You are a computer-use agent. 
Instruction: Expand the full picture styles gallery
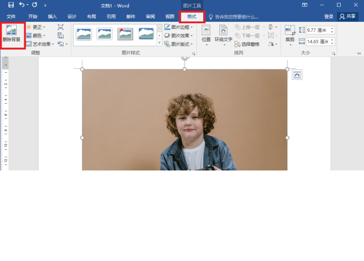point(159,43)
